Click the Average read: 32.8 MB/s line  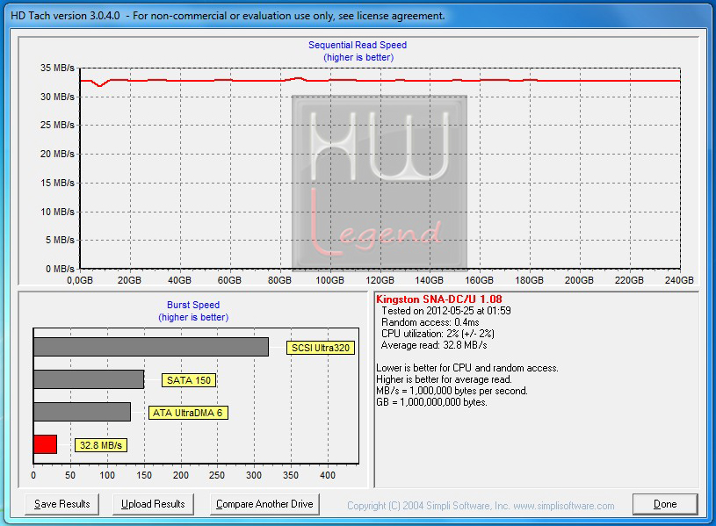point(434,345)
